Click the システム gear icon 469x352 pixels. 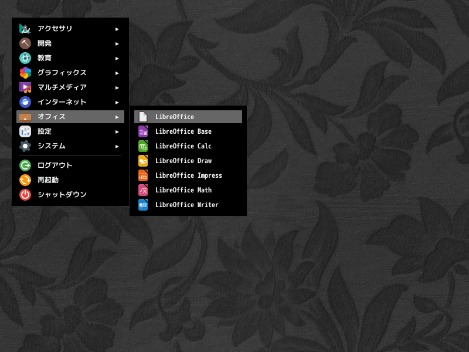point(25,146)
